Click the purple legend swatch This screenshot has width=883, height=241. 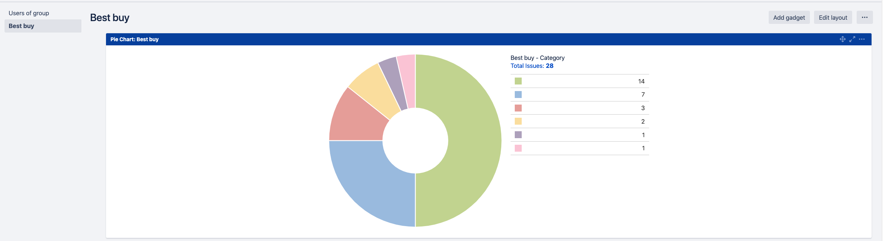click(x=518, y=135)
